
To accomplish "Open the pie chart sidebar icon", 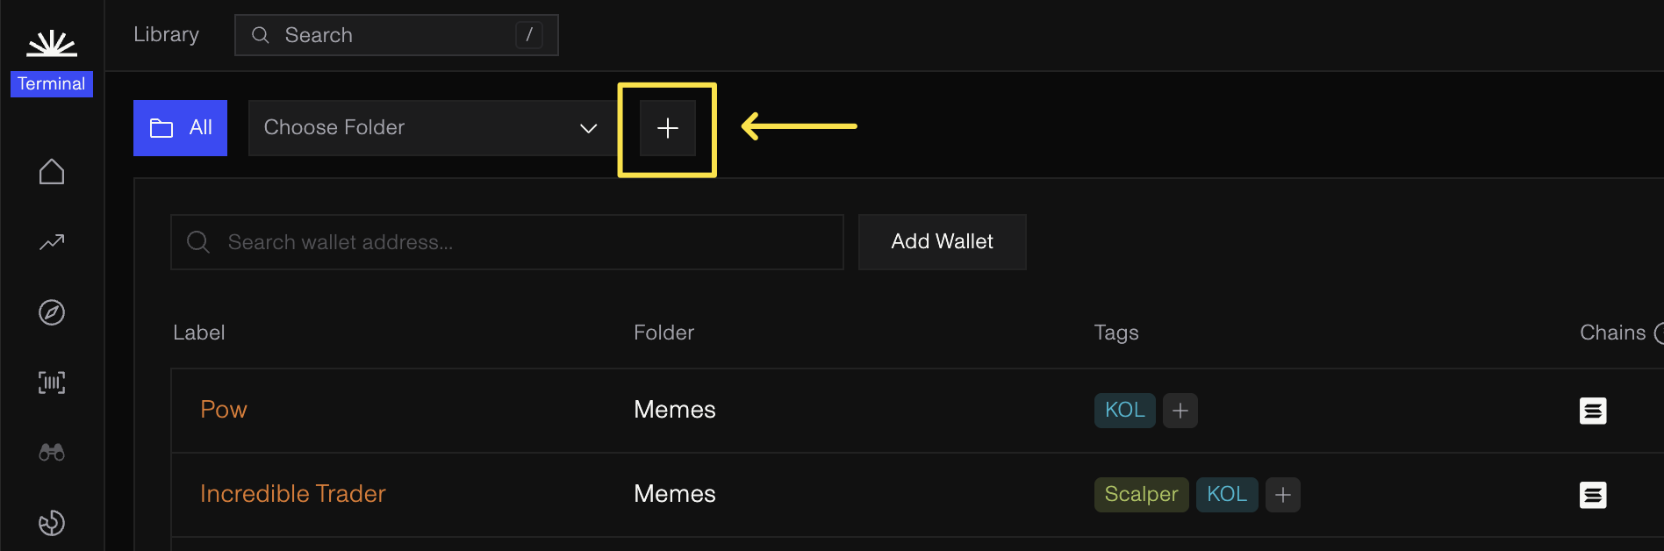I will pos(52,523).
